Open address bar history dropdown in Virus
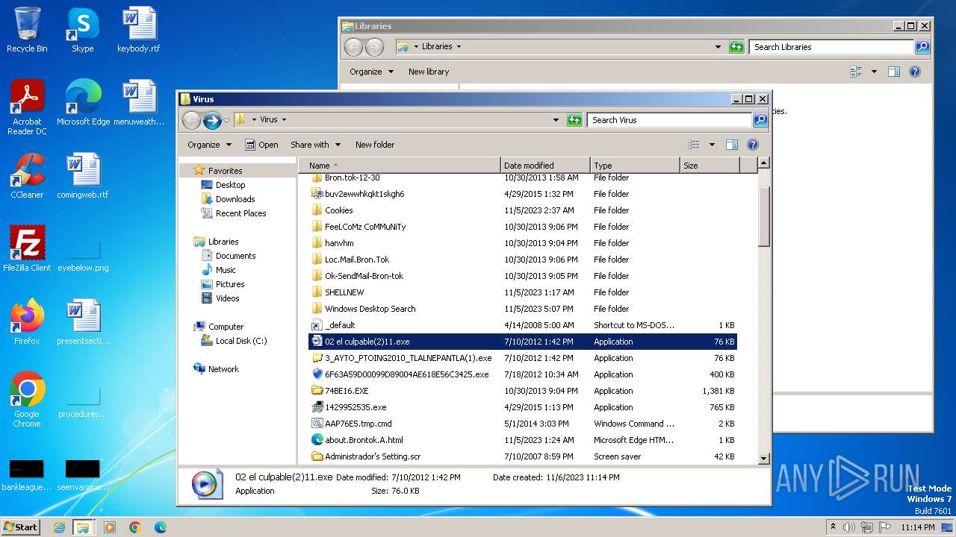This screenshot has width=956, height=537. (x=556, y=120)
